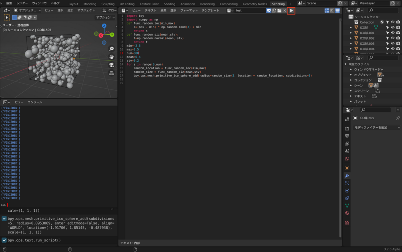
Task: Open the Physics properties tab icon
Action: click(347, 191)
